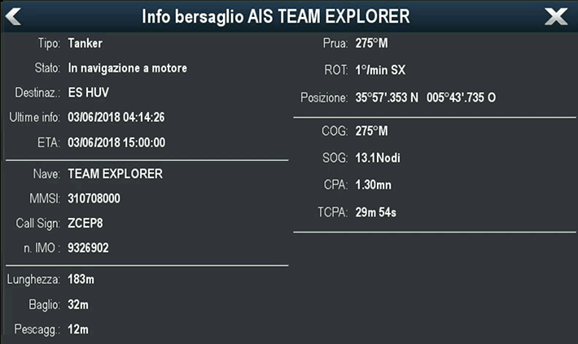Select the Pescagg. value 12m
The height and width of the screenshot is (344, 578).
(x=78, y=329)
